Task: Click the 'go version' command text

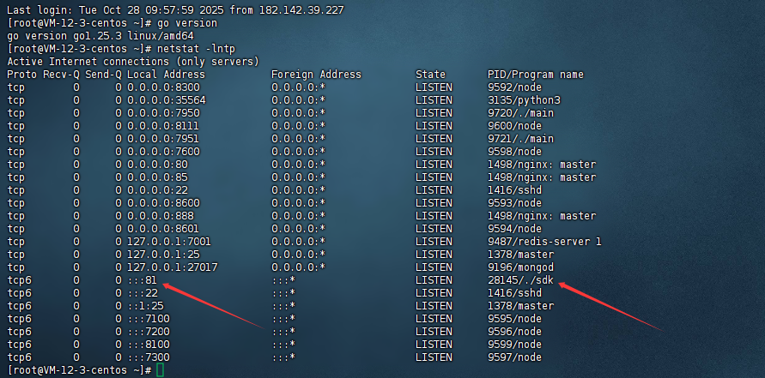Action: (187, 23)
